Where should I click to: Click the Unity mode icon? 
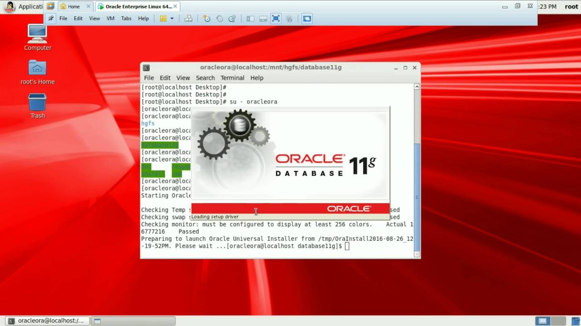pyautogui.click(x=288, y=19)
